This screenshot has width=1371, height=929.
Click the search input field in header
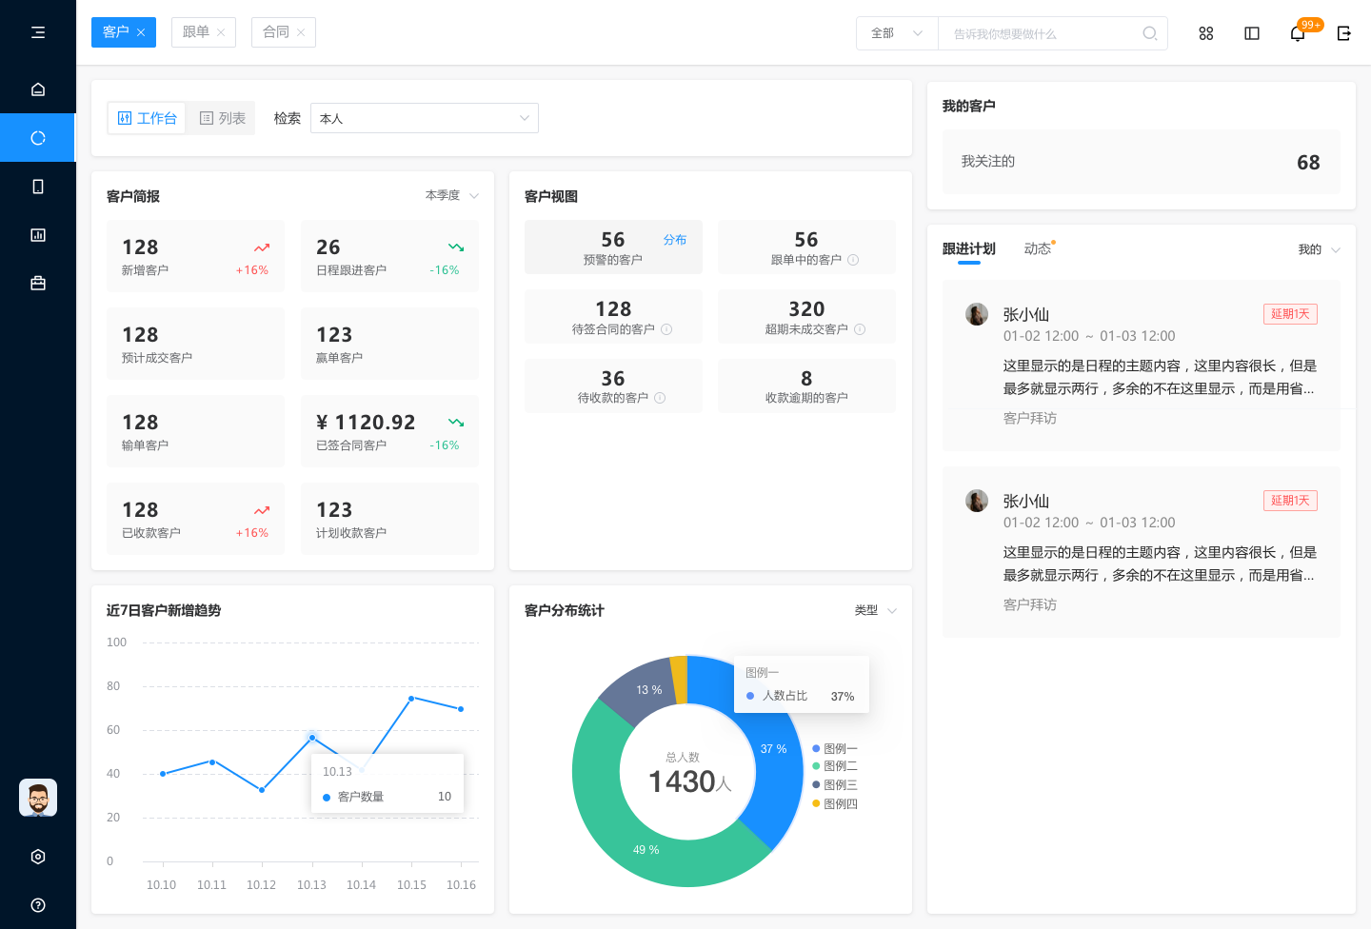tap(1043, 33)
